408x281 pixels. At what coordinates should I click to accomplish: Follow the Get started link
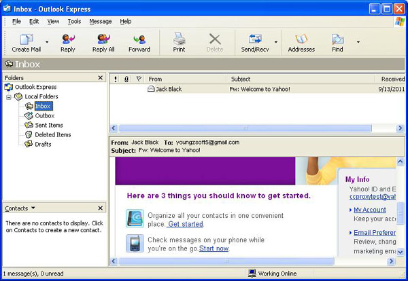tap(185, 224)
